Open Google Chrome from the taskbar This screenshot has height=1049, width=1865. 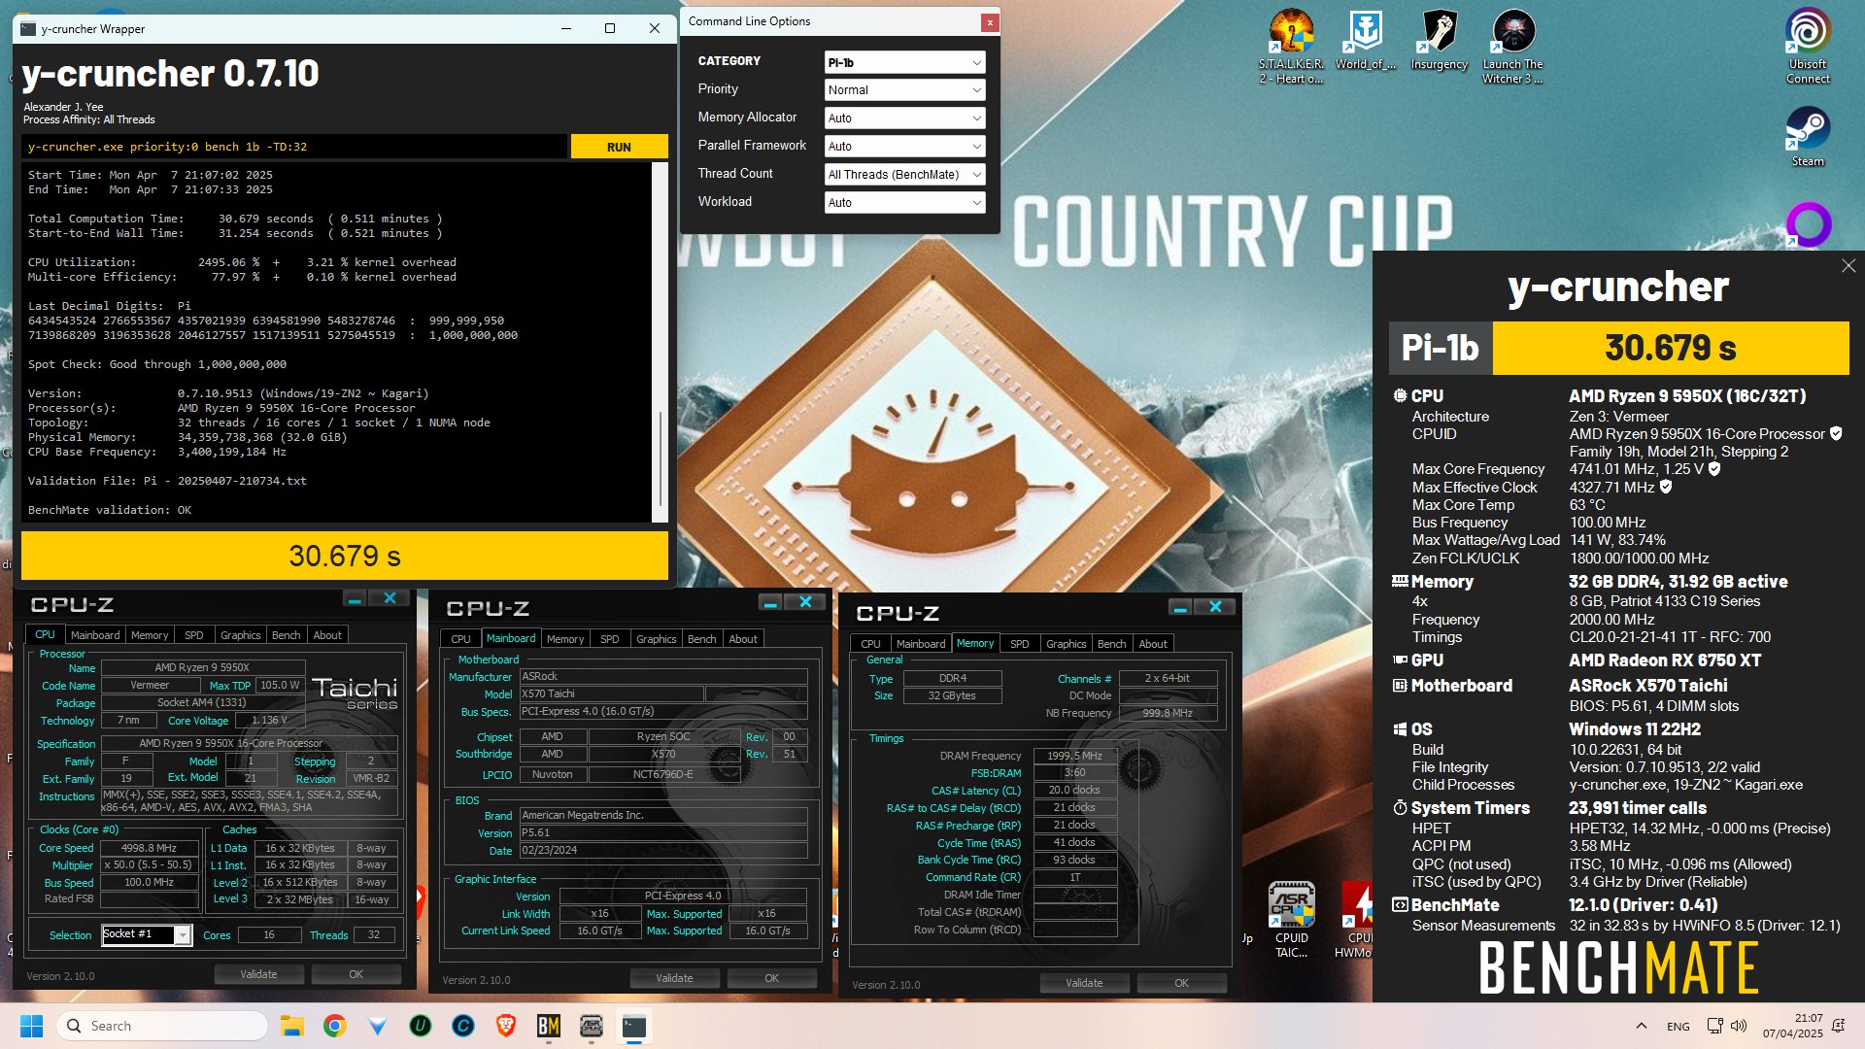pos(334,1026)
